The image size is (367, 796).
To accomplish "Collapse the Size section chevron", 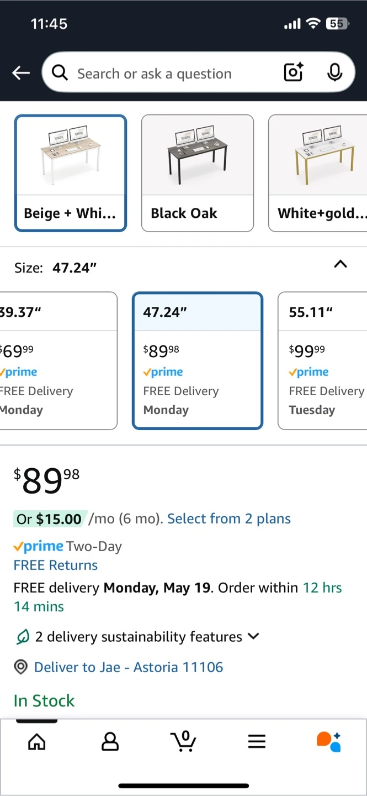I will click(341, 264).
